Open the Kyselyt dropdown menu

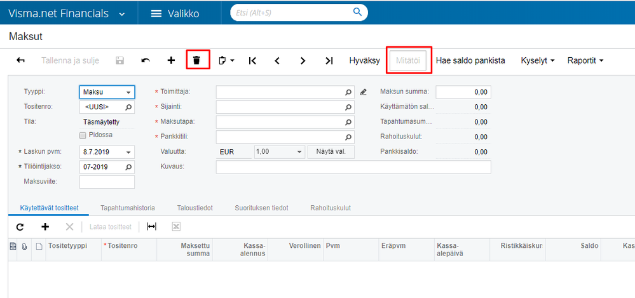click(x=537, y=61)
